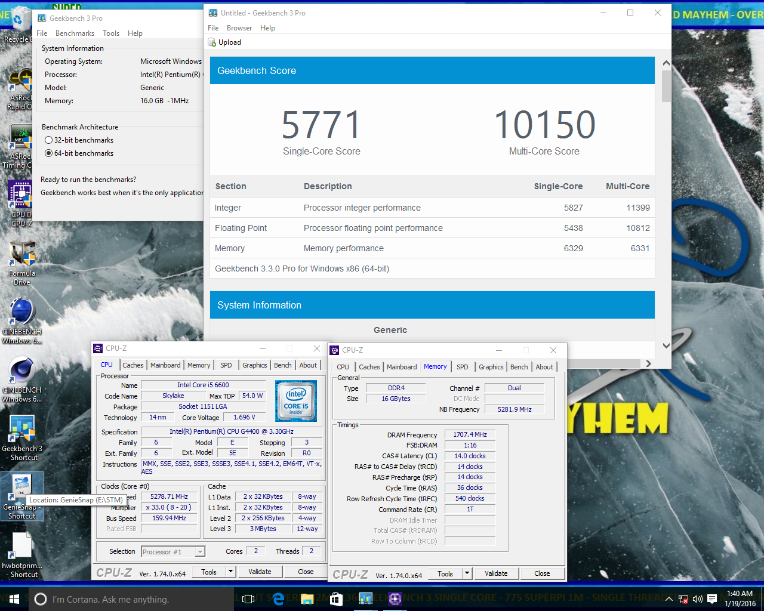Switch to Mainboard tab in left CPU-Z
Screen dimensions: 764x611
[x=165, y=365]
